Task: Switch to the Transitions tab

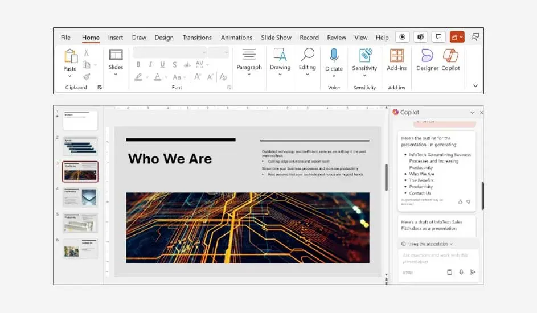Action: [x=196, y=38]
